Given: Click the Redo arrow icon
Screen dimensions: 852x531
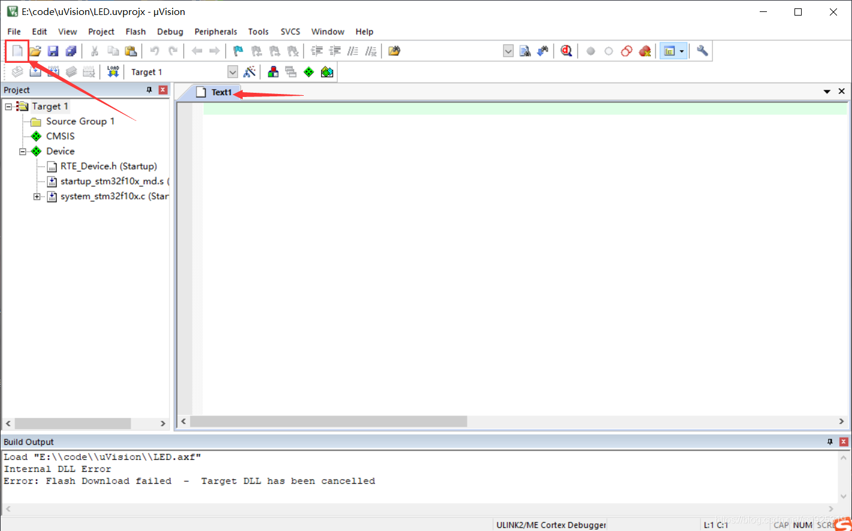Looking at the screenshot, I should pyautogui.click(x=173, y=51).
